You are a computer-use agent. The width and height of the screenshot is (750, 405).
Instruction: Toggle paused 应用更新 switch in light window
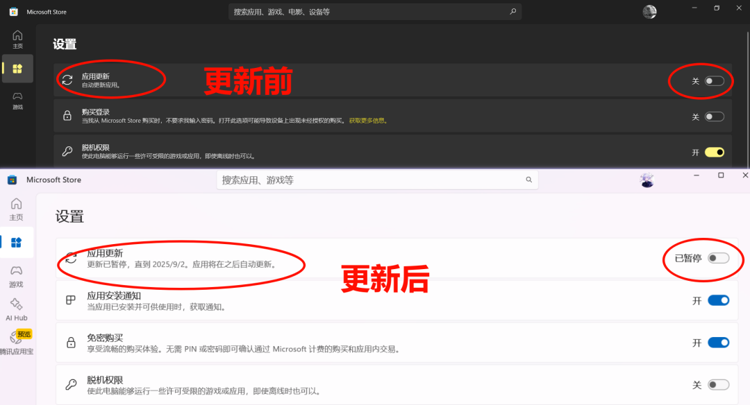(x=719, y=259)
